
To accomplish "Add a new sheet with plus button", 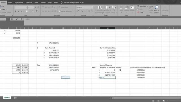I will click(15, 98).
